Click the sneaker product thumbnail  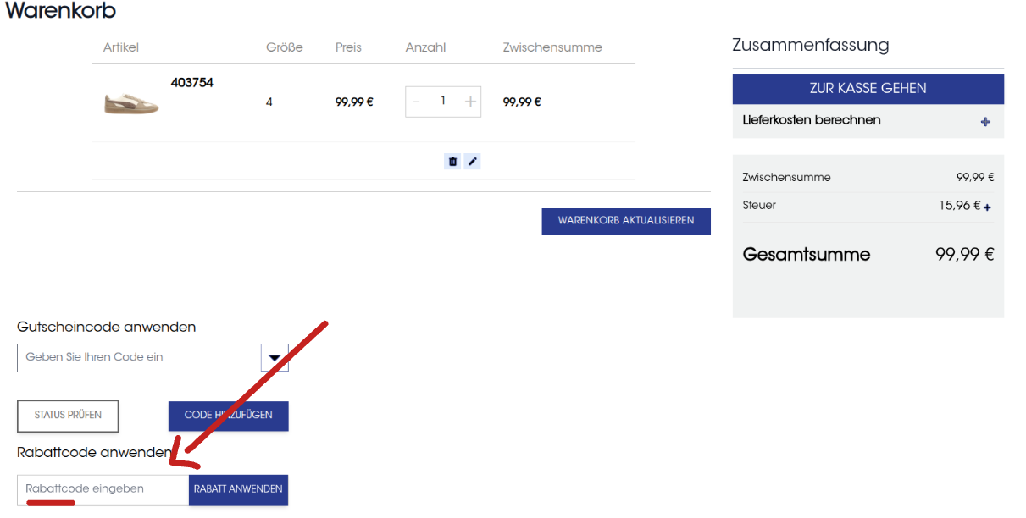pos(131,102)
